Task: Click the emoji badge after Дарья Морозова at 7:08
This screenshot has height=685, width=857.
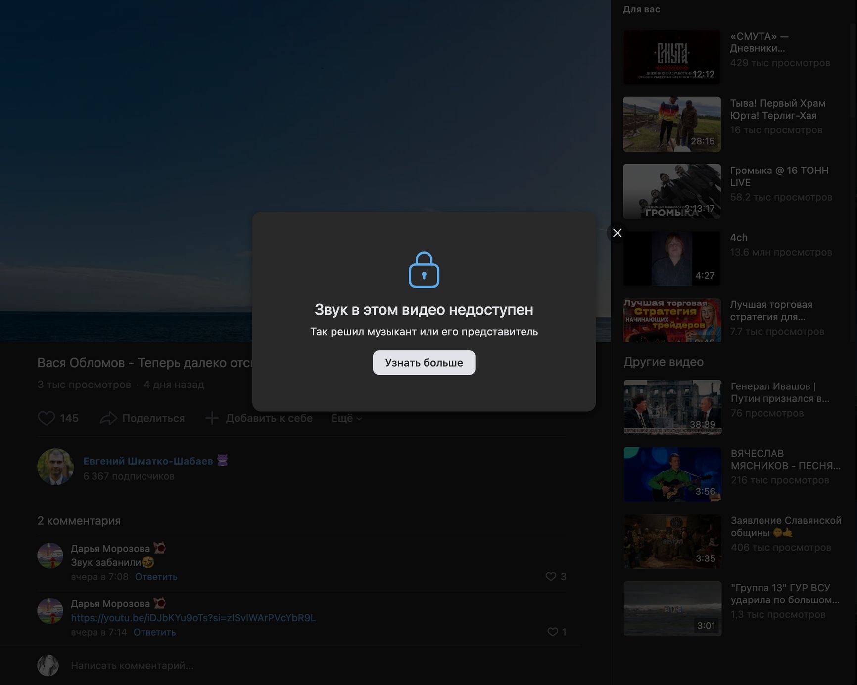Action: pyautogui.click(x=159, y=548)
